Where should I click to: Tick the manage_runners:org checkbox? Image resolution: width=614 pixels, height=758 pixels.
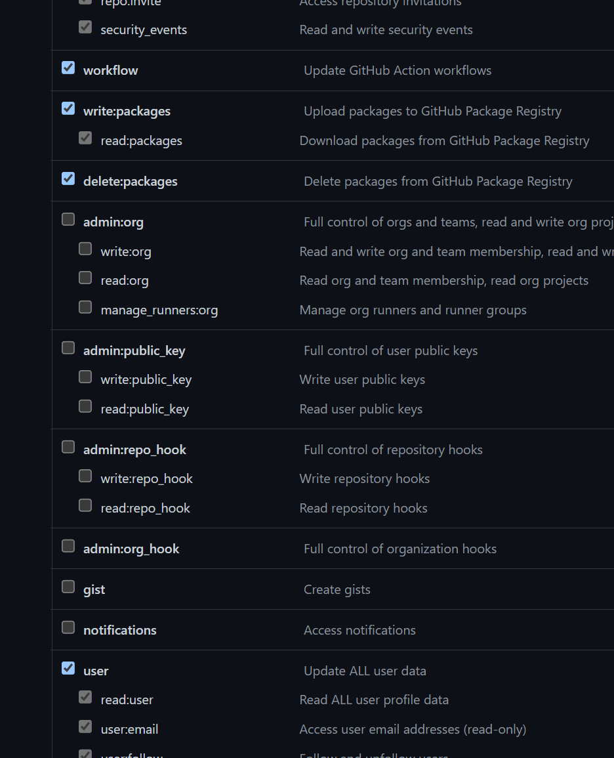[85, 307]
